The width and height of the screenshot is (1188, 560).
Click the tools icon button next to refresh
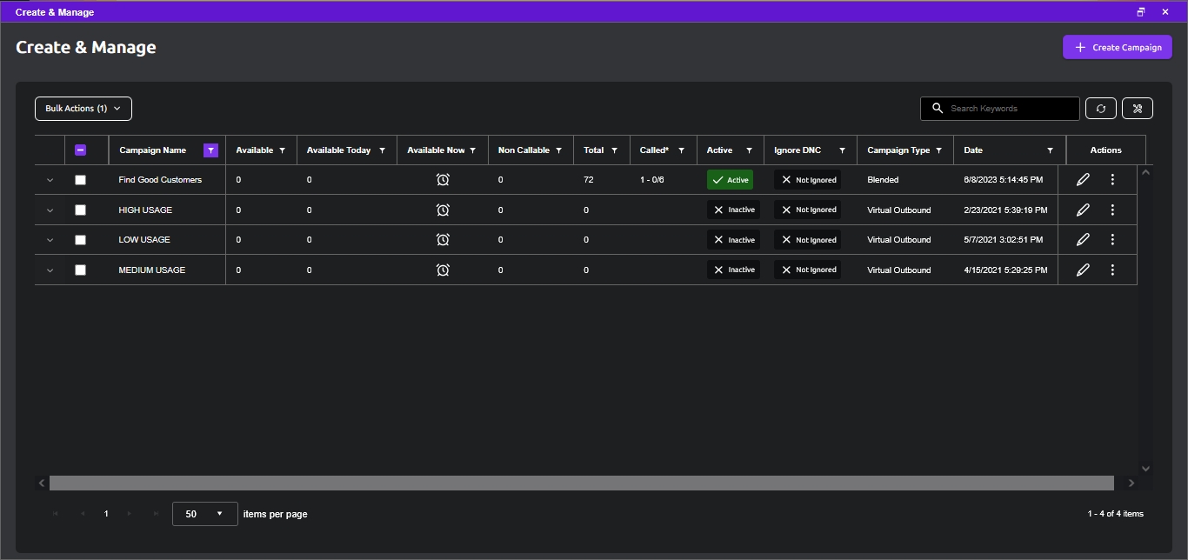pyautogui.click(x=1138, y=109)
